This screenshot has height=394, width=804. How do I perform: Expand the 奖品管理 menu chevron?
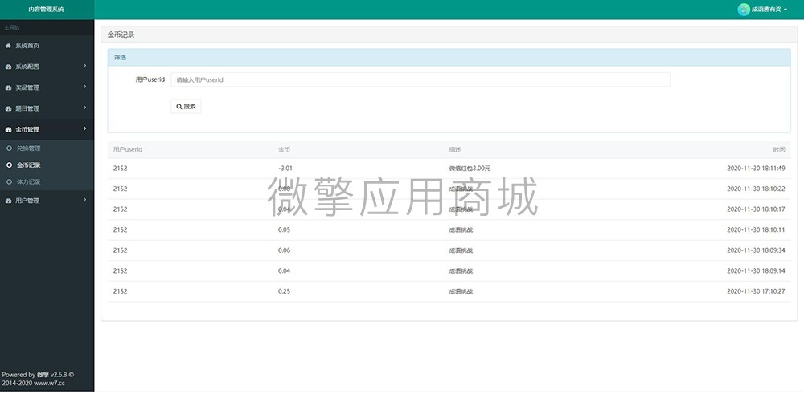[85, 87]
